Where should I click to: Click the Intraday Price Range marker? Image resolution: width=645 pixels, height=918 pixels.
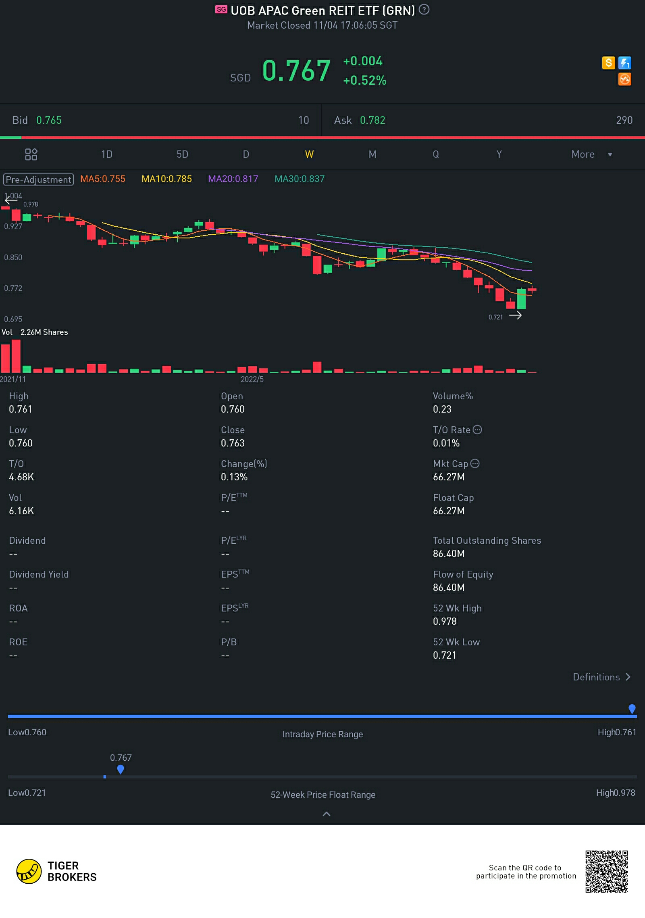point(632,709)
